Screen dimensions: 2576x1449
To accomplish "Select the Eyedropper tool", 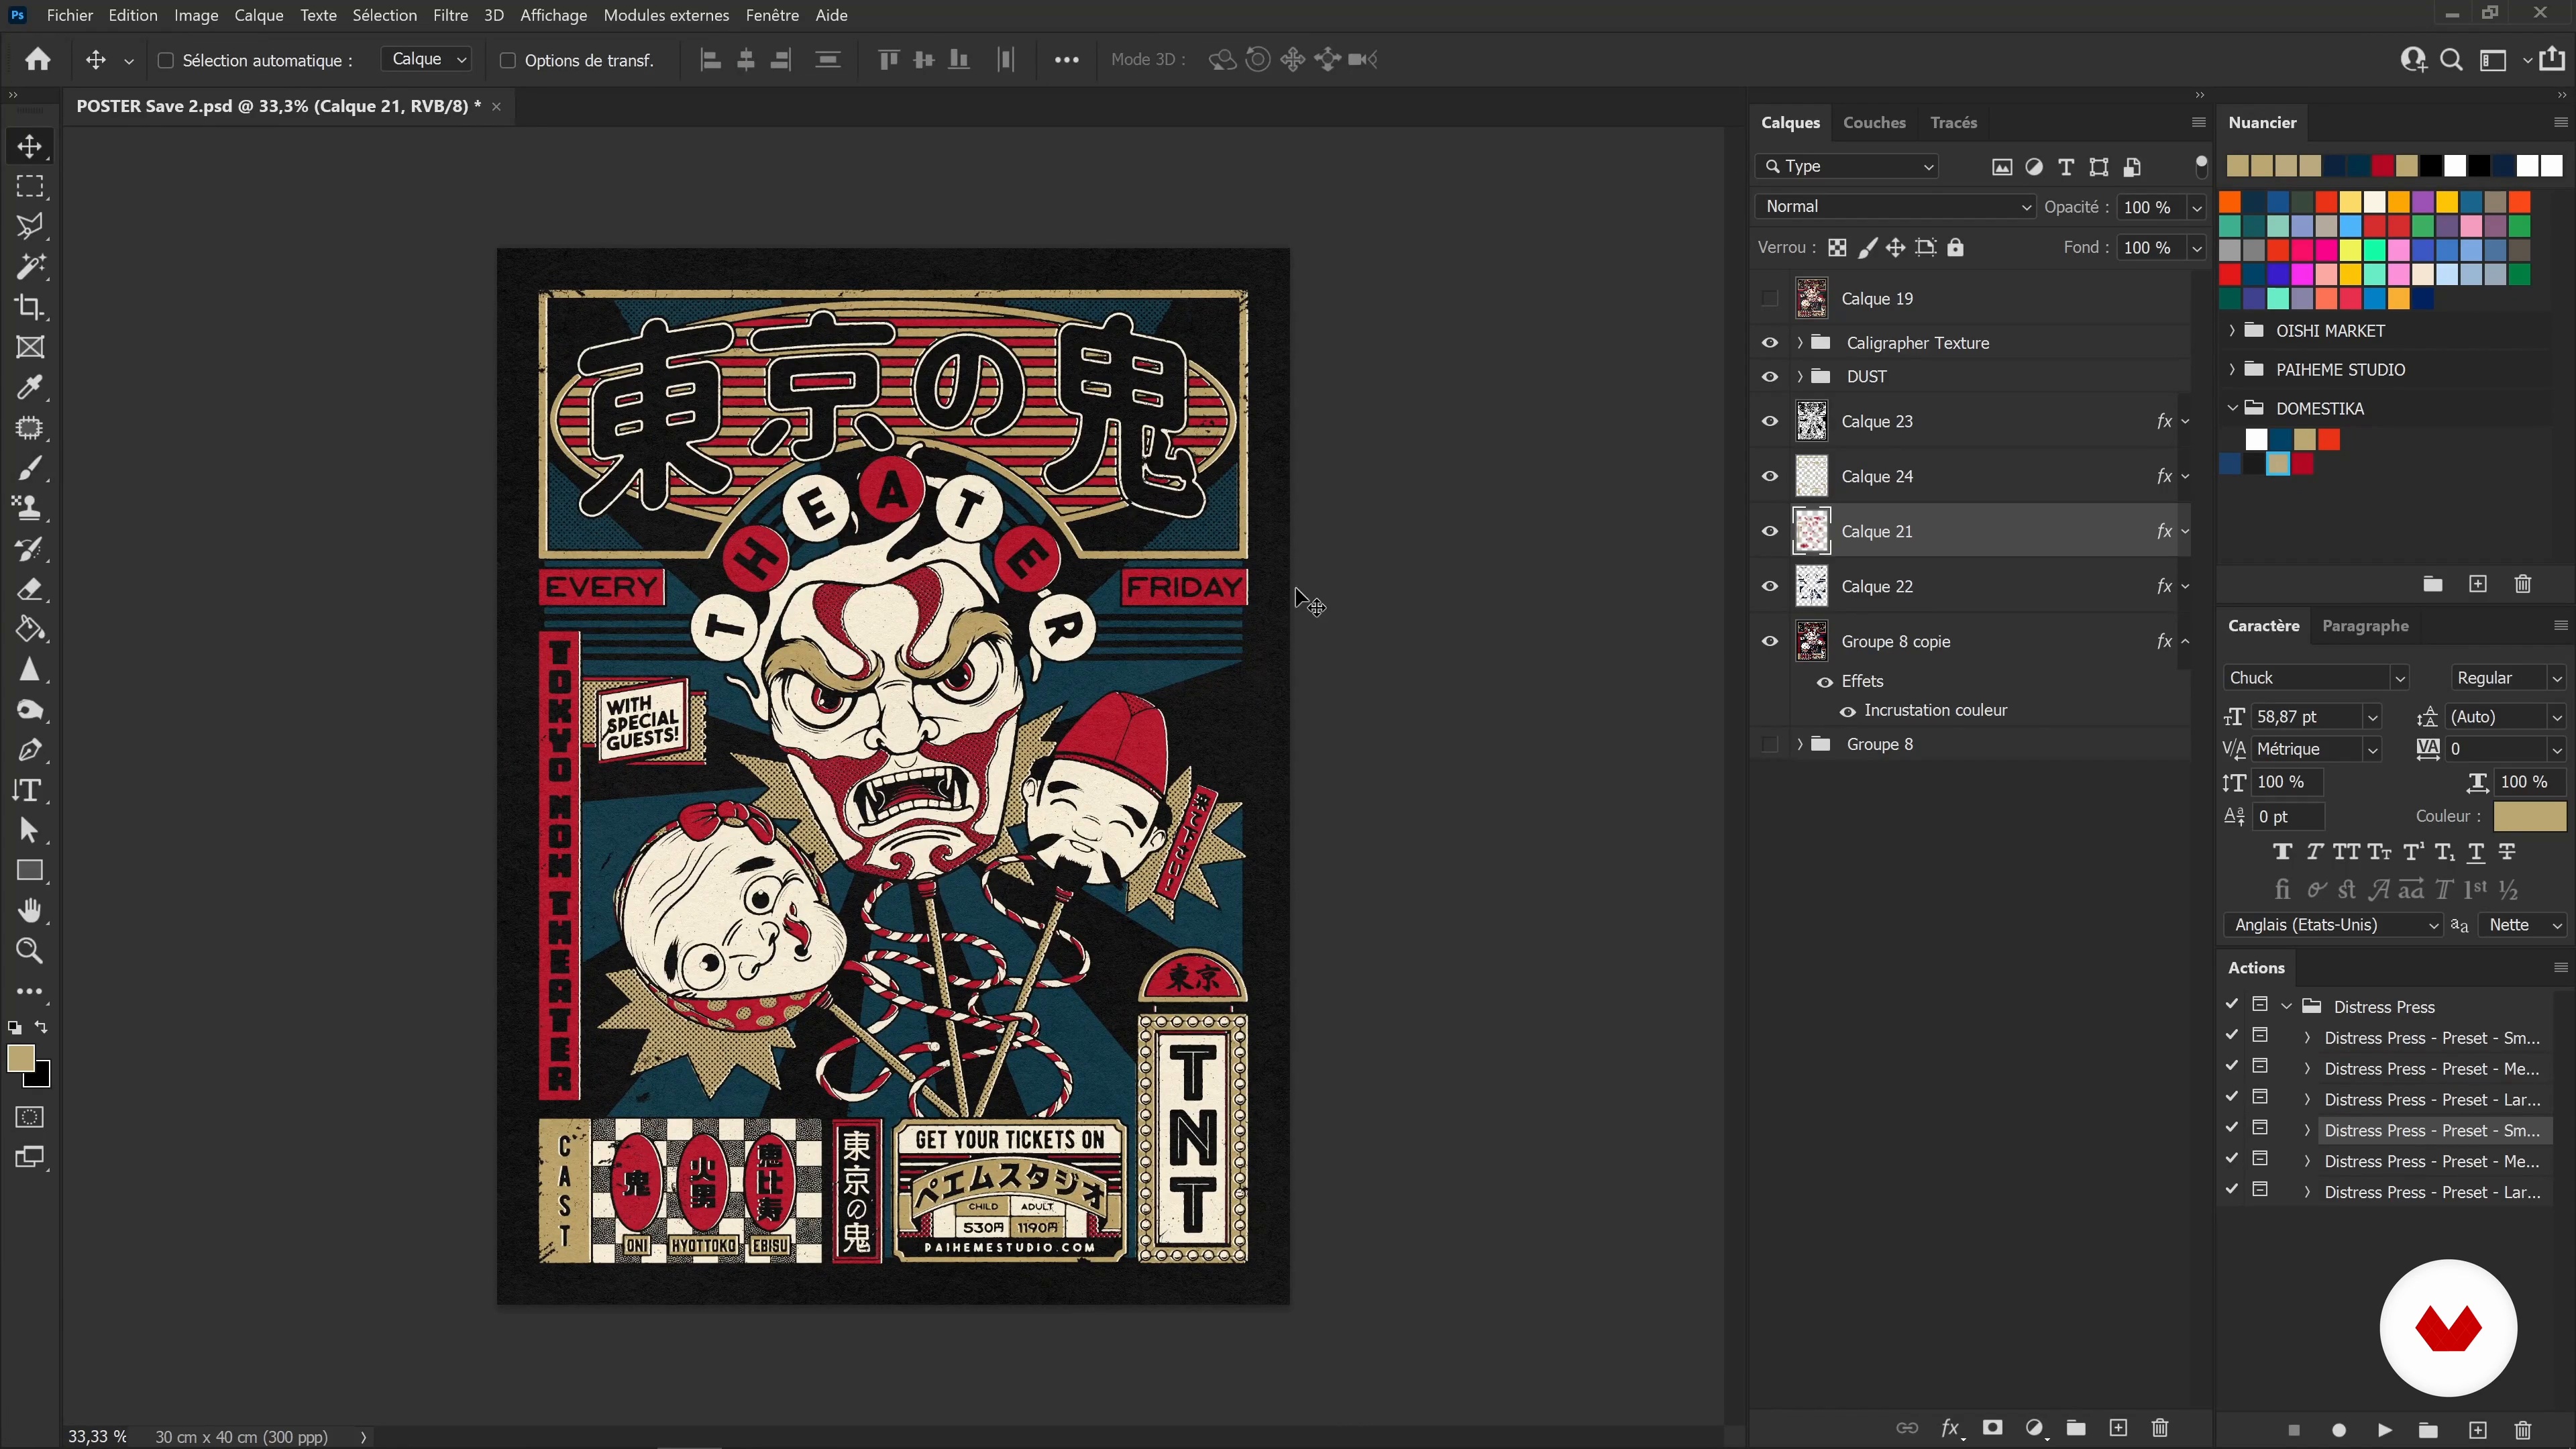I will (x=30, y=387).
